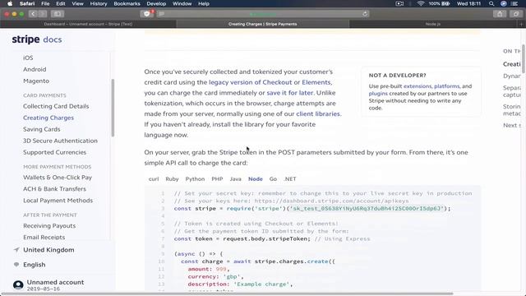526x296 pixels.
Task: Open Supported Currencies page
Action: (x=55, y=152)
